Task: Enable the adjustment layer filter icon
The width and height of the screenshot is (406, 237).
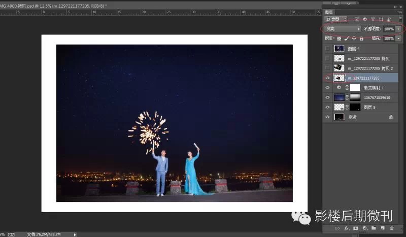Action: (365, 19)
